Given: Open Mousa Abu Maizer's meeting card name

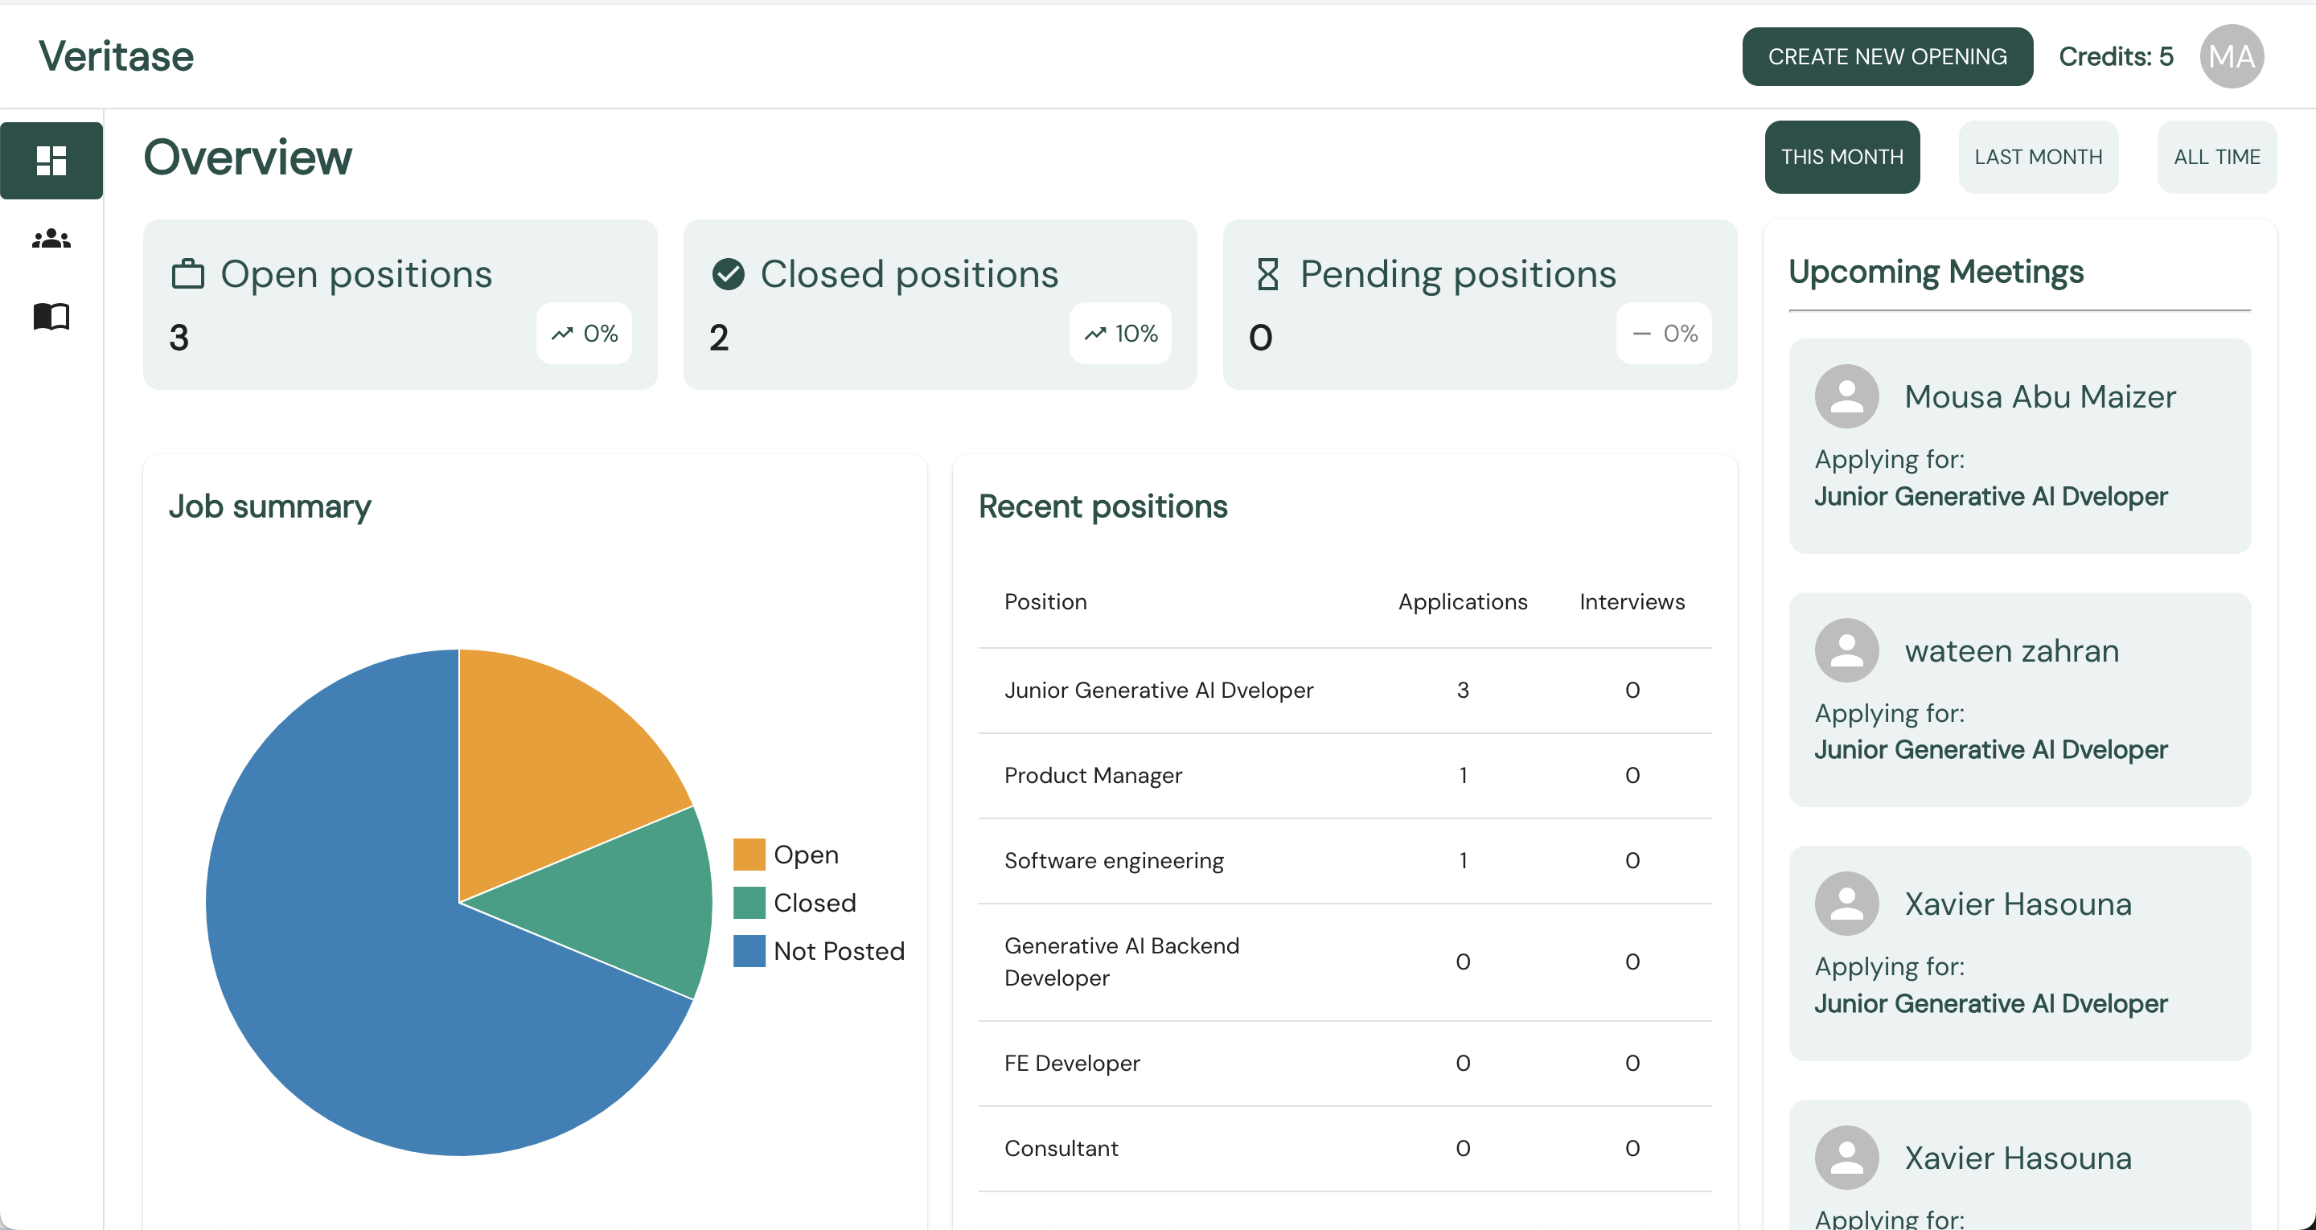Looking at the screenshot, I should tap(2040, 396).
